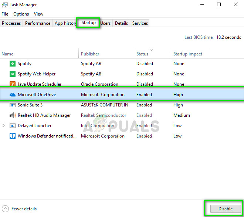Screen dimensions: 244x217
Task: Click the Windows Defender notification icon
Action: pyautogui.click(x=12, y=136)
